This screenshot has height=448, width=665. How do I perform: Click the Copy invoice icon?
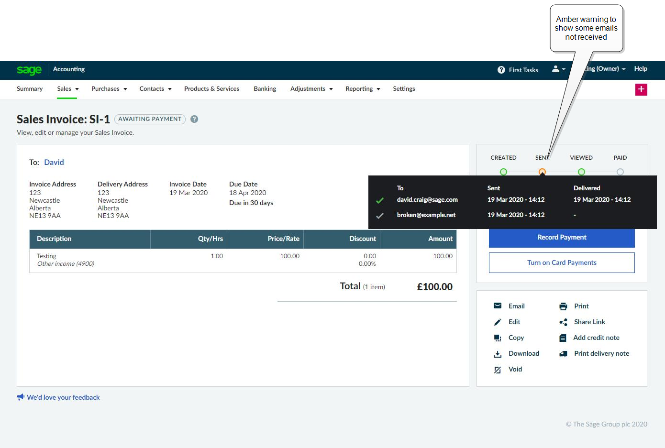(498, 338)
